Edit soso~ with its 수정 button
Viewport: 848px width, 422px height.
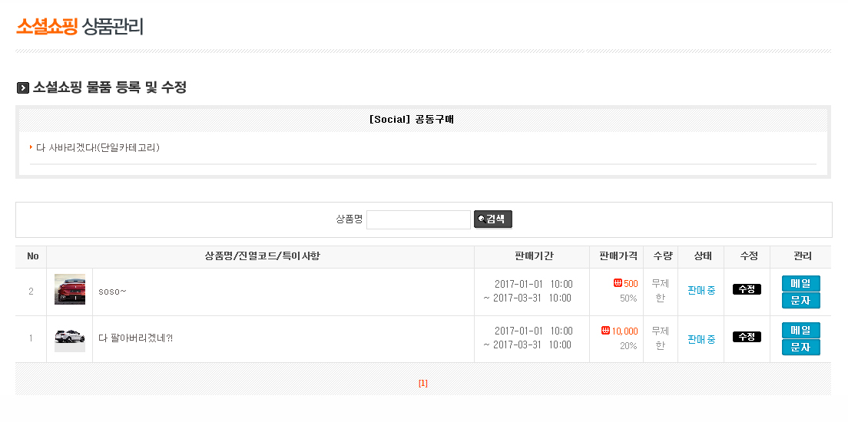(747, 289)
